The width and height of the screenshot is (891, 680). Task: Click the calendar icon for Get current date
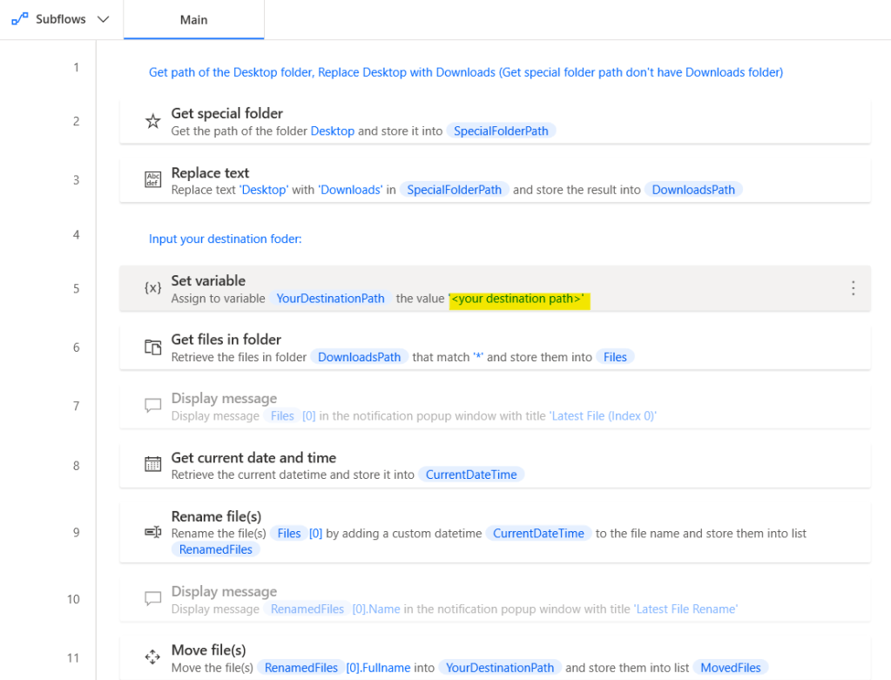[x=152, y=465]
